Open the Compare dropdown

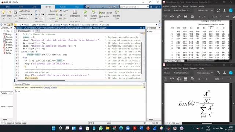tap(31, 15)
